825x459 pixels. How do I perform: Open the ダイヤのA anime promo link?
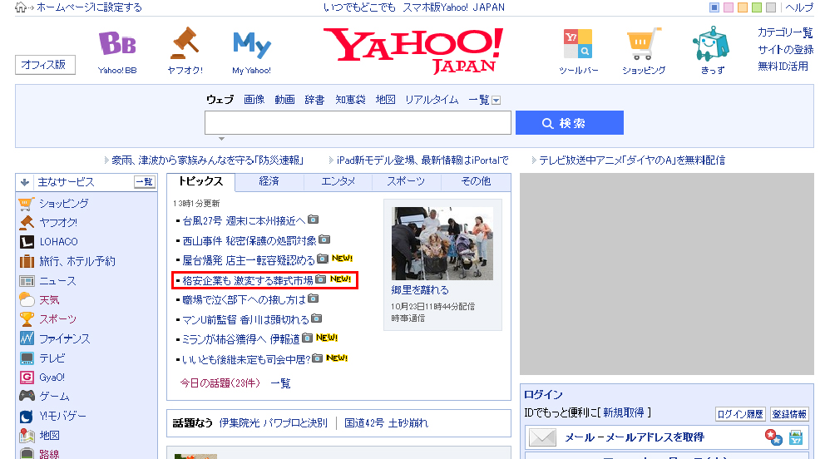pos(632,160)
